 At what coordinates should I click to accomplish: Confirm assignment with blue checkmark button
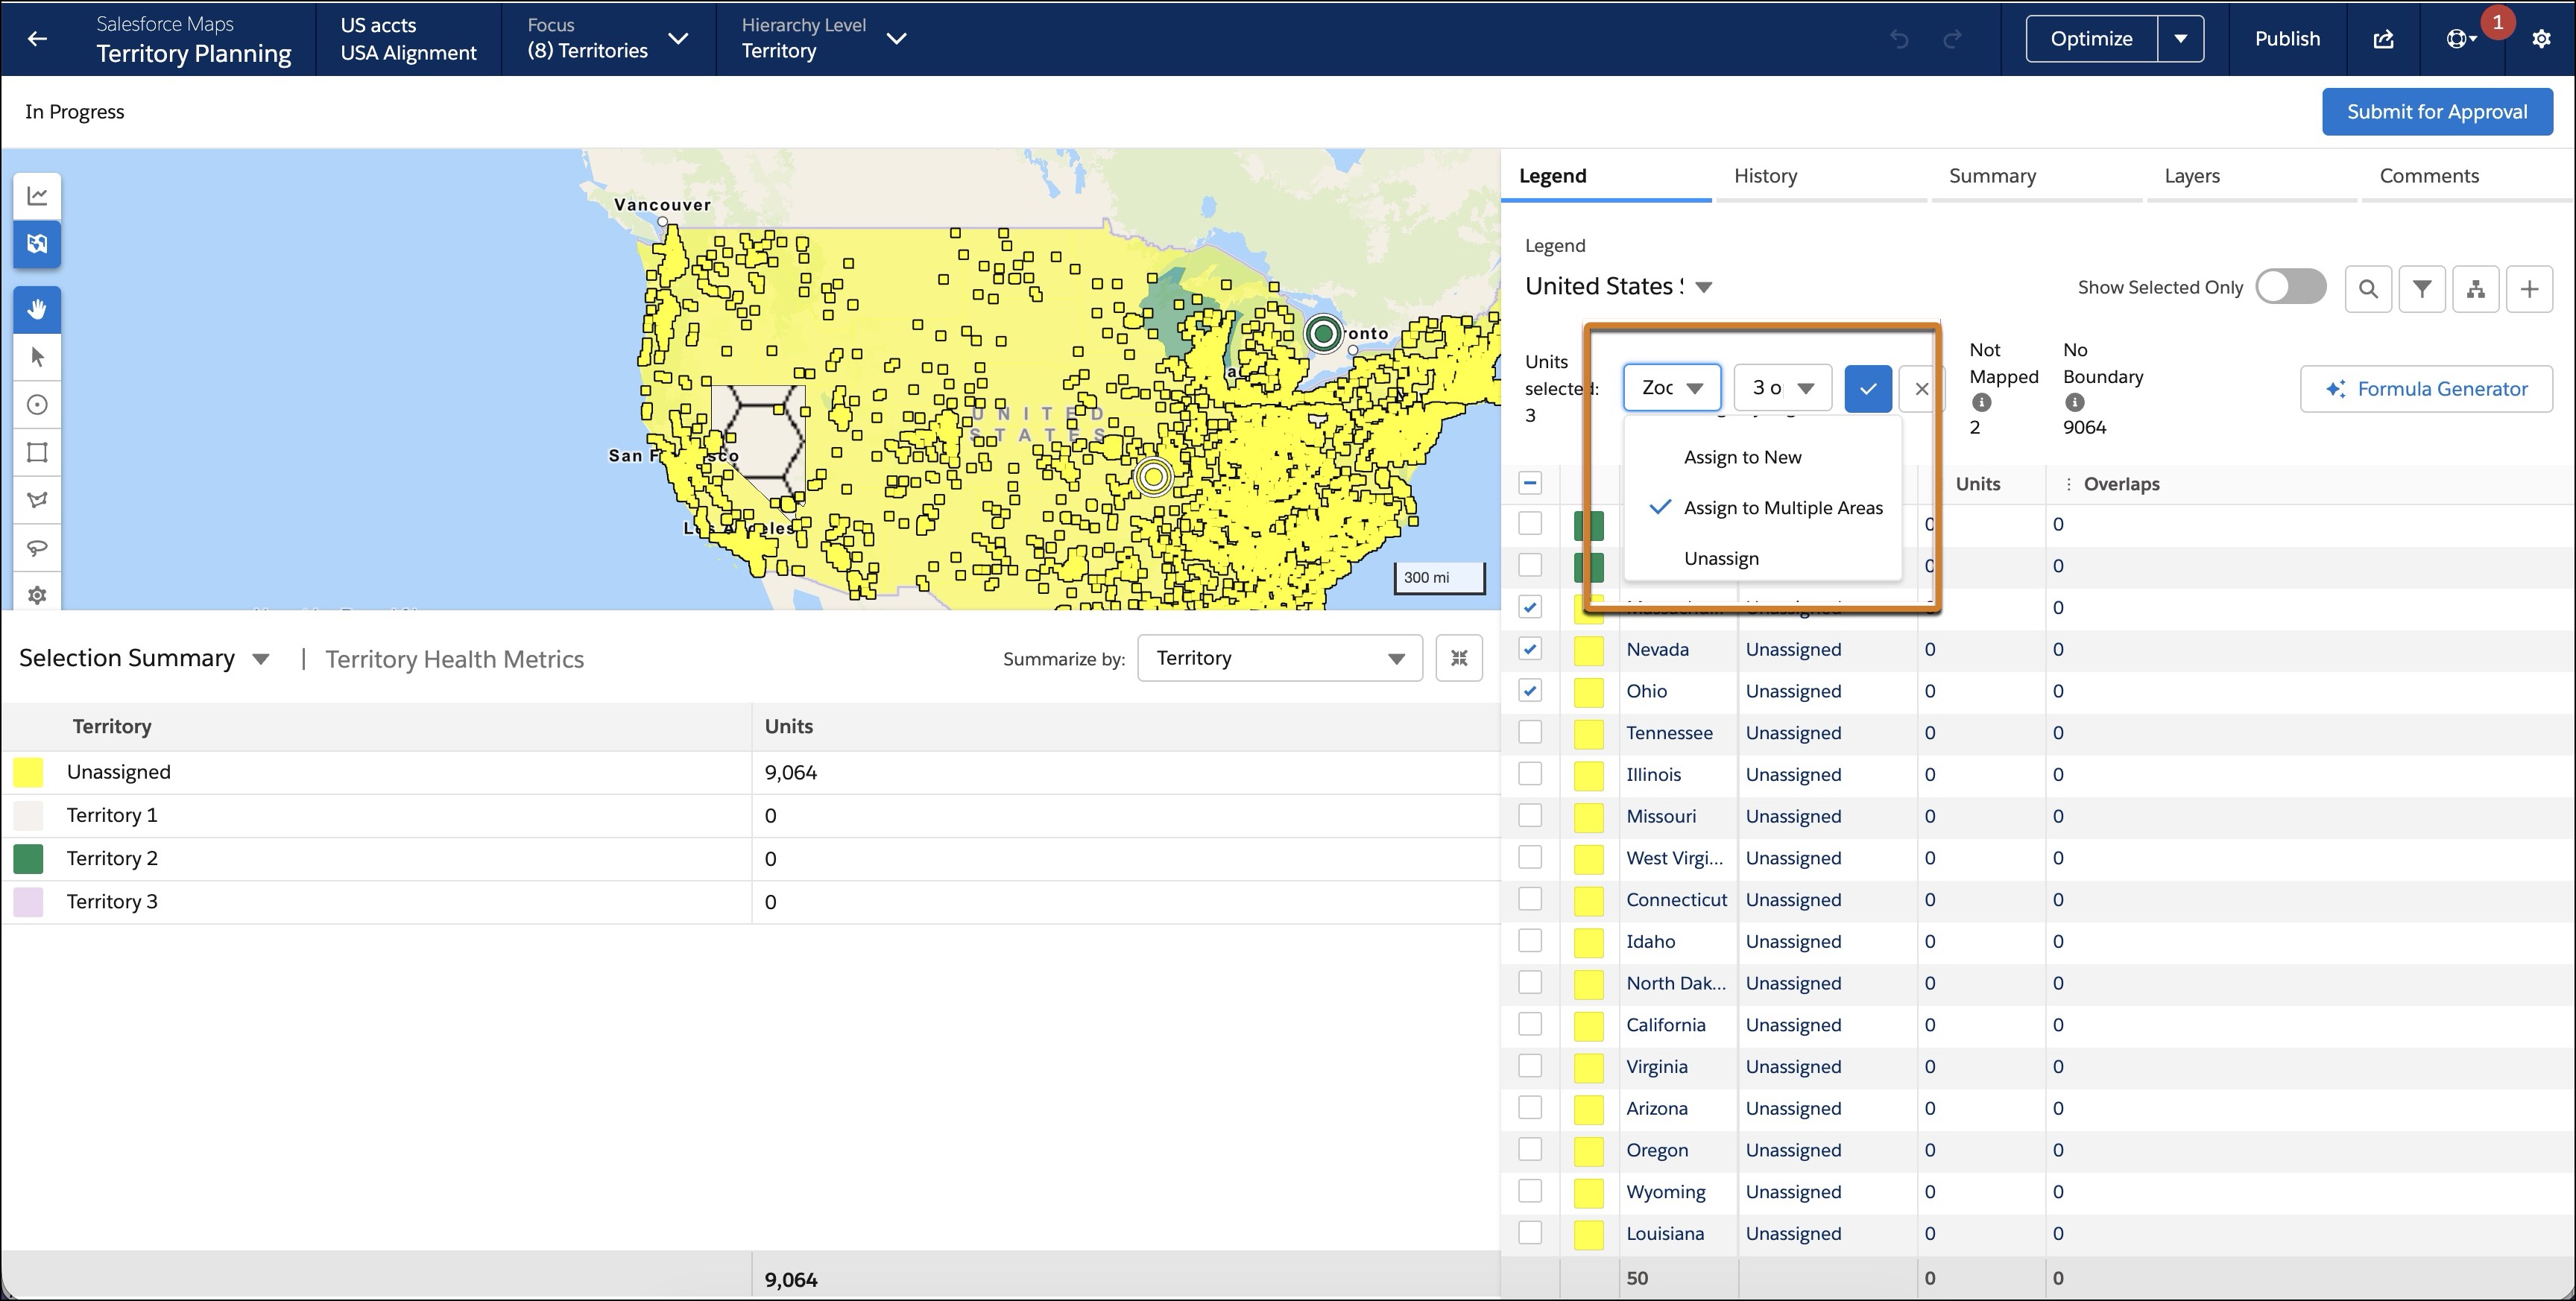[1868, 388]
